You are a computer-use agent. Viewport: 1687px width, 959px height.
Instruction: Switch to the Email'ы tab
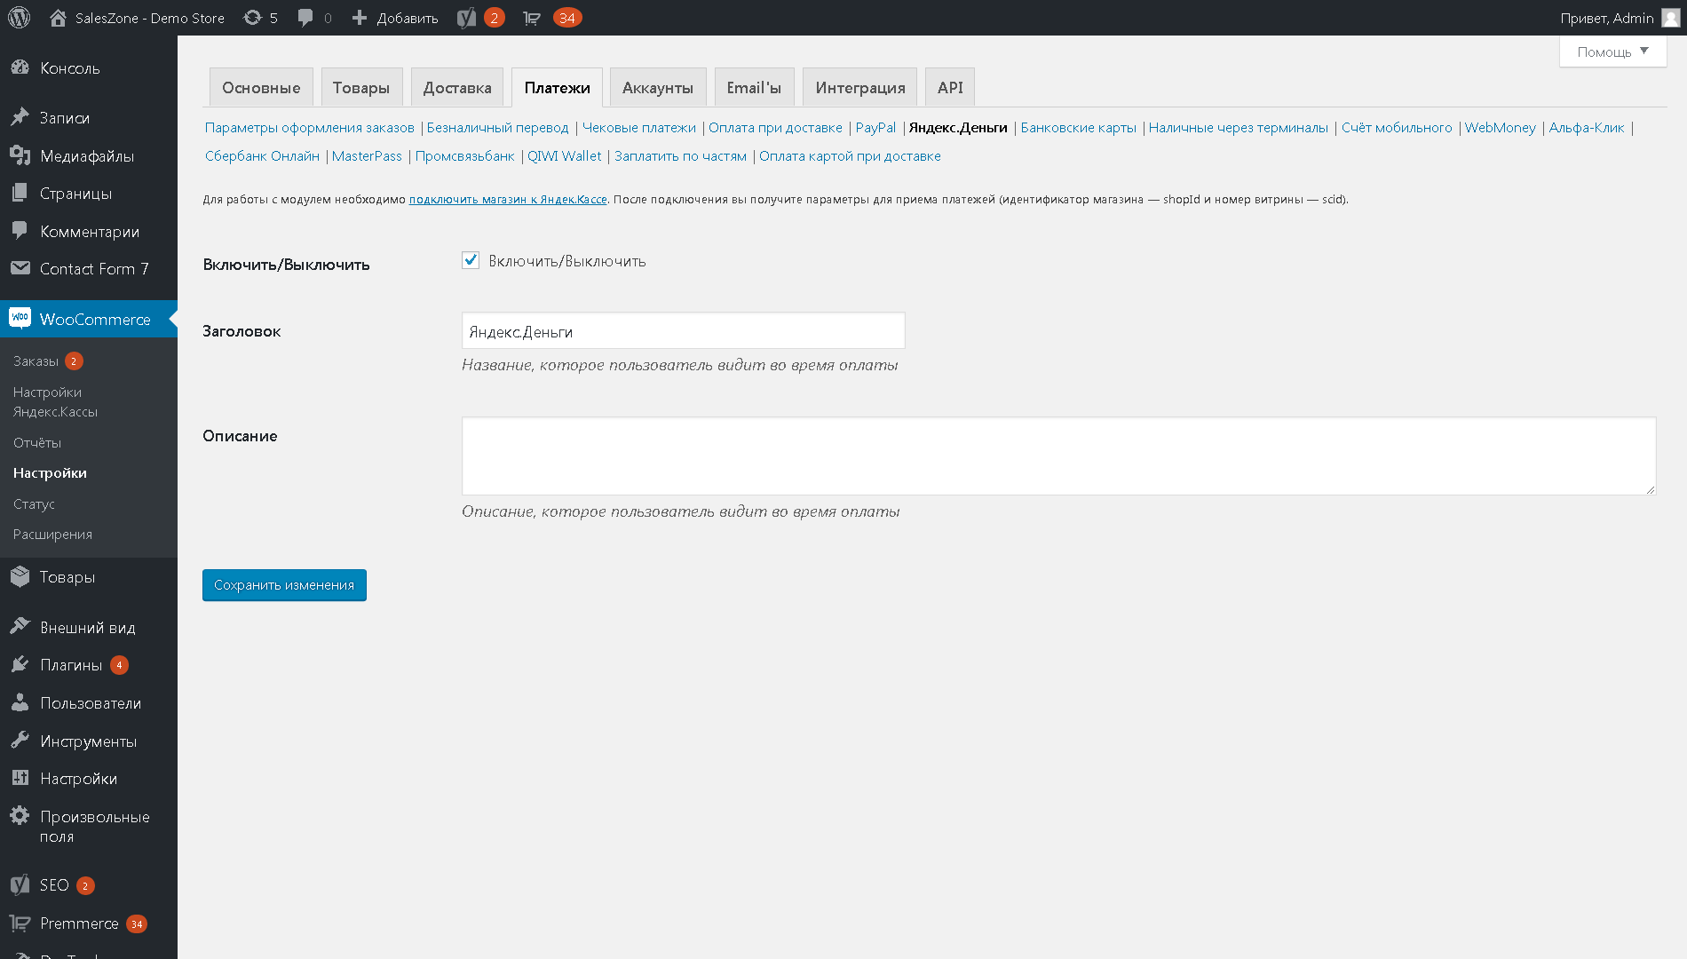pos(754,87)
